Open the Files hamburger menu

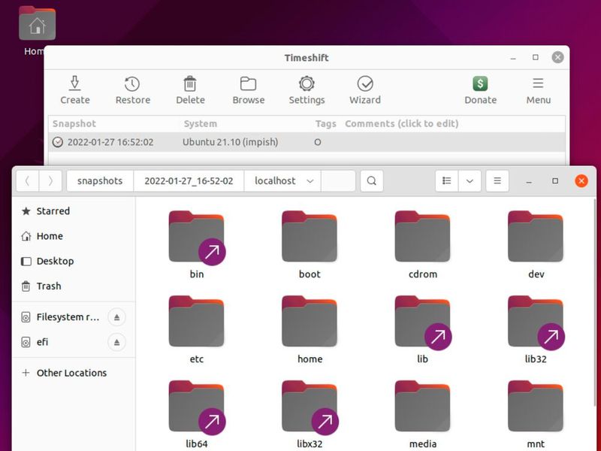497,180
